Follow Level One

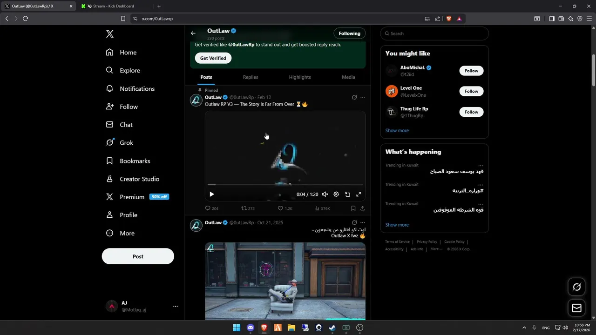pos(471,91)
